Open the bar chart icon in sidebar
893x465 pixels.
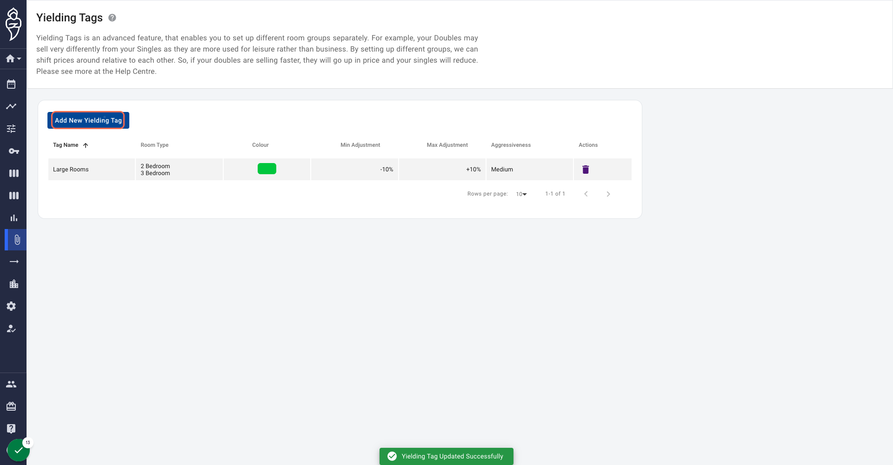pyautogui.click(x=14, y=218)
